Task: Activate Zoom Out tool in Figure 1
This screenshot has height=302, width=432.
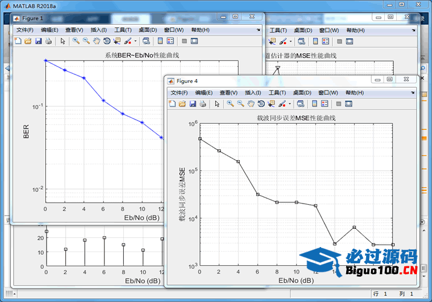Action: 86,41
